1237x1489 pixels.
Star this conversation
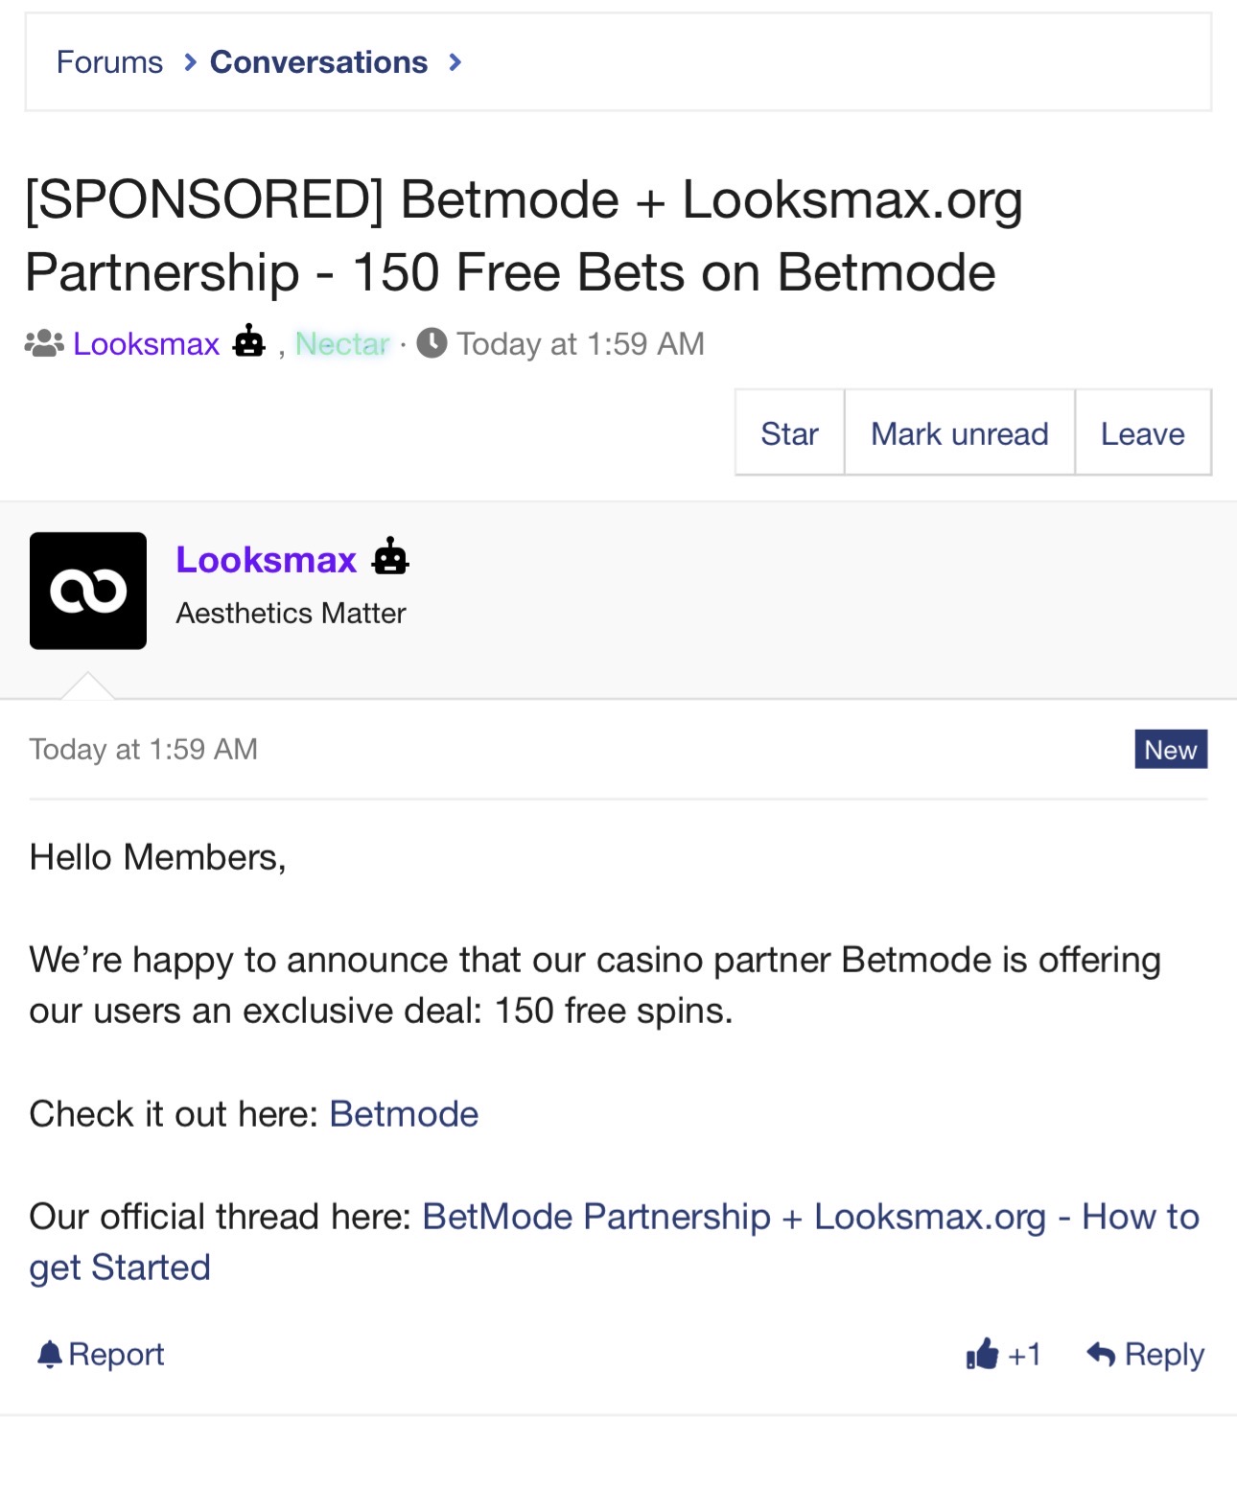[789, 433]
